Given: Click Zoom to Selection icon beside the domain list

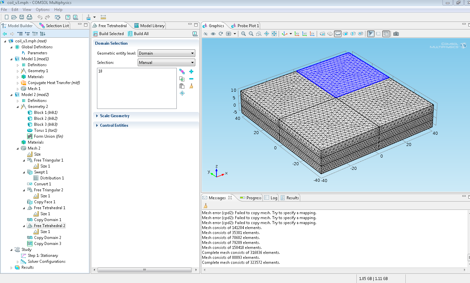Looking at the screenshot, I should coord(182,93).
